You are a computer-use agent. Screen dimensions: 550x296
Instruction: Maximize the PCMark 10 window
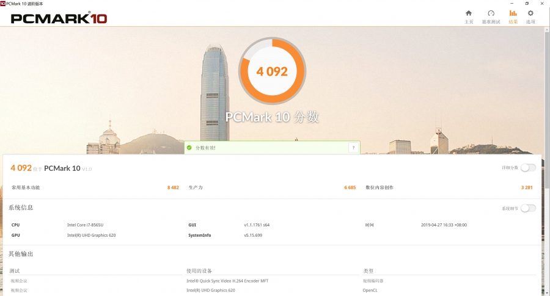pyautogui.click(x=527, y=3)
